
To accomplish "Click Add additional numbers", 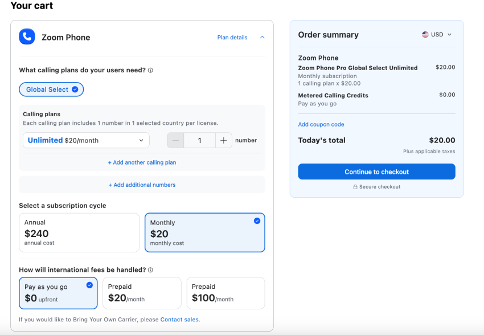I will tap(142, 185).
